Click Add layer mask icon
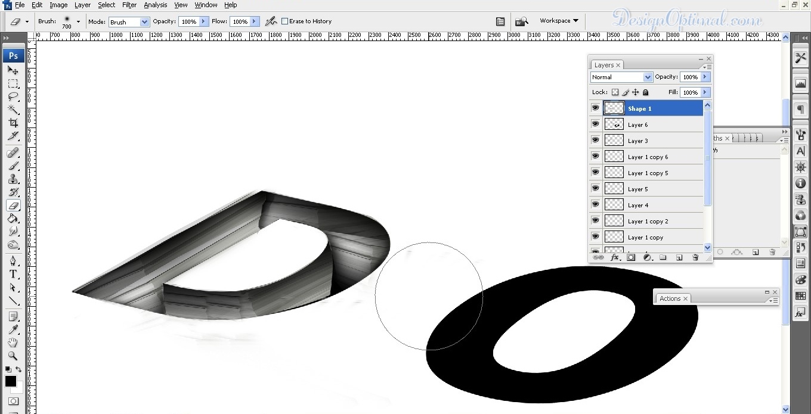The width and height of the screenshot is (811, 414). [631, 257]
